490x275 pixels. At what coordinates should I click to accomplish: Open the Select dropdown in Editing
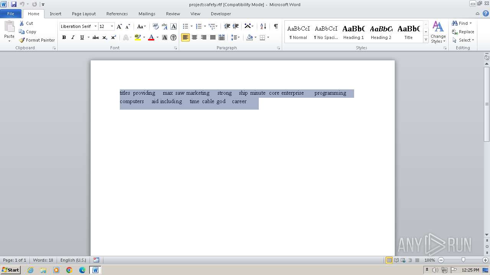[463, 40]
